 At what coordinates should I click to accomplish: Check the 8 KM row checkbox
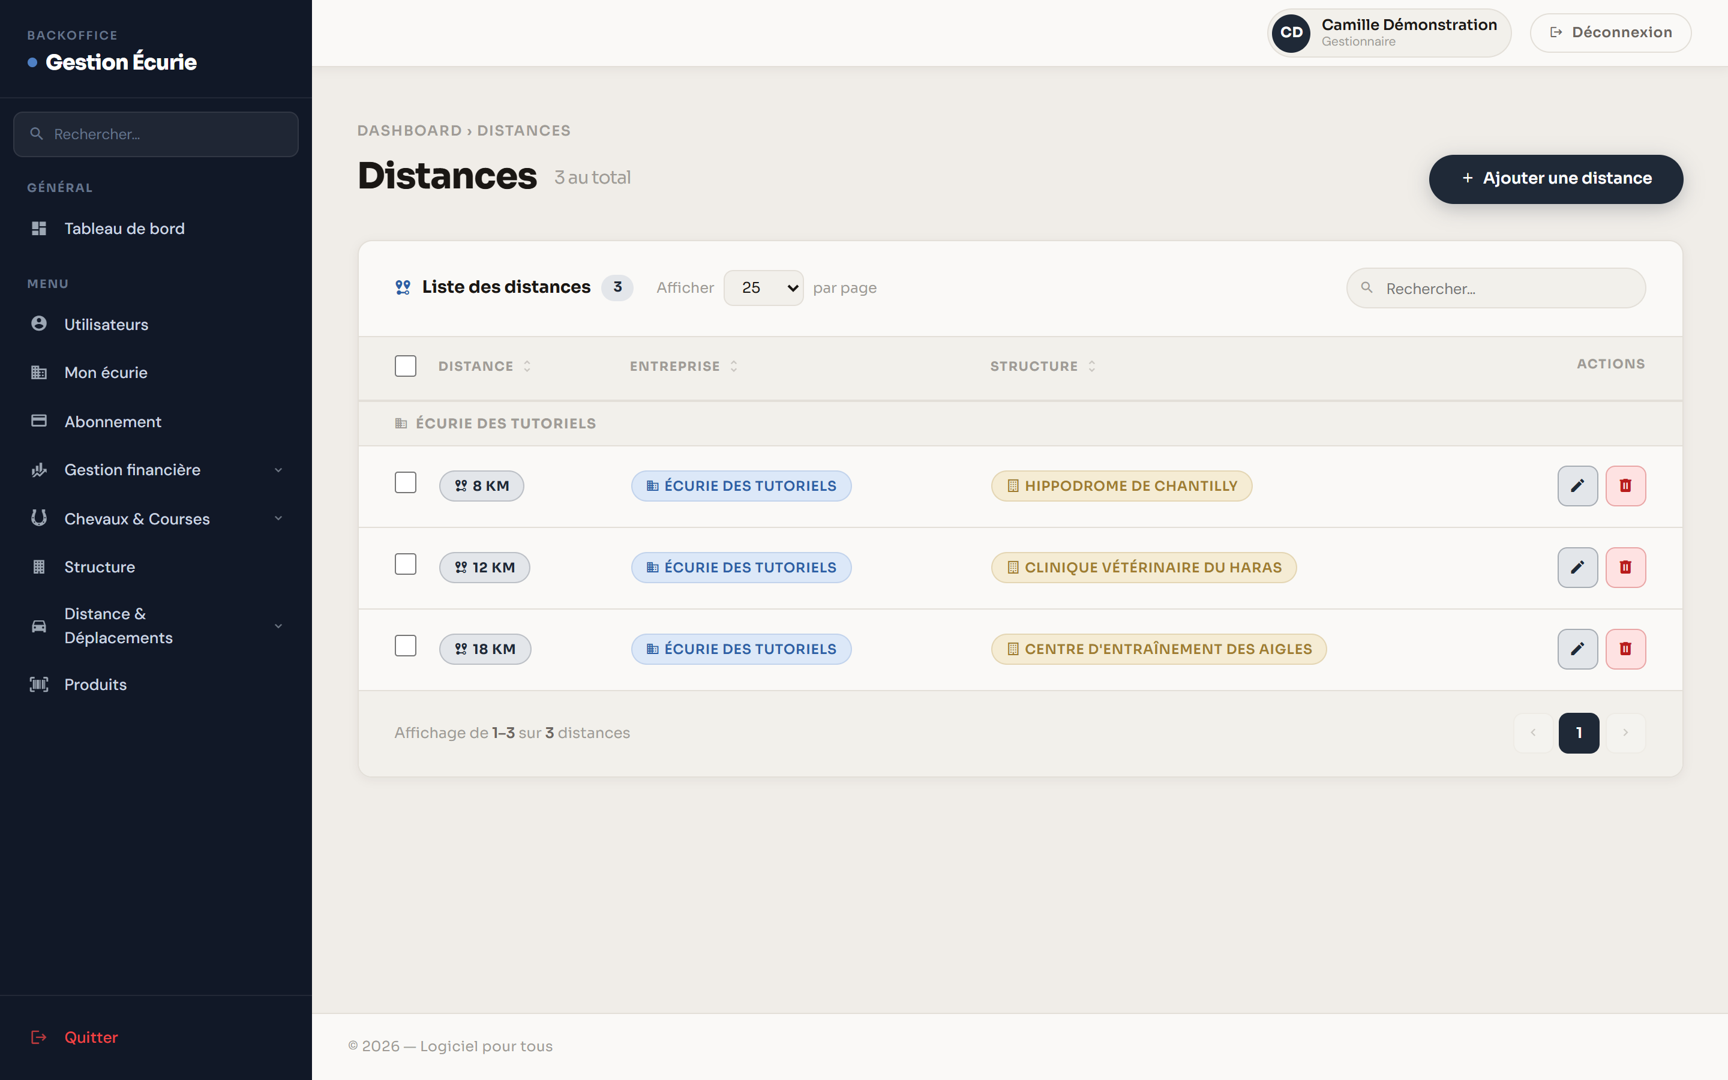tap(406, 483)
